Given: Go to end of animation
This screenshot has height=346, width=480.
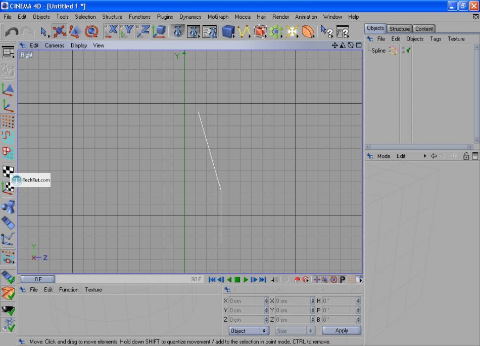Looking at the screenshot, I should click(x=263, y=280).
